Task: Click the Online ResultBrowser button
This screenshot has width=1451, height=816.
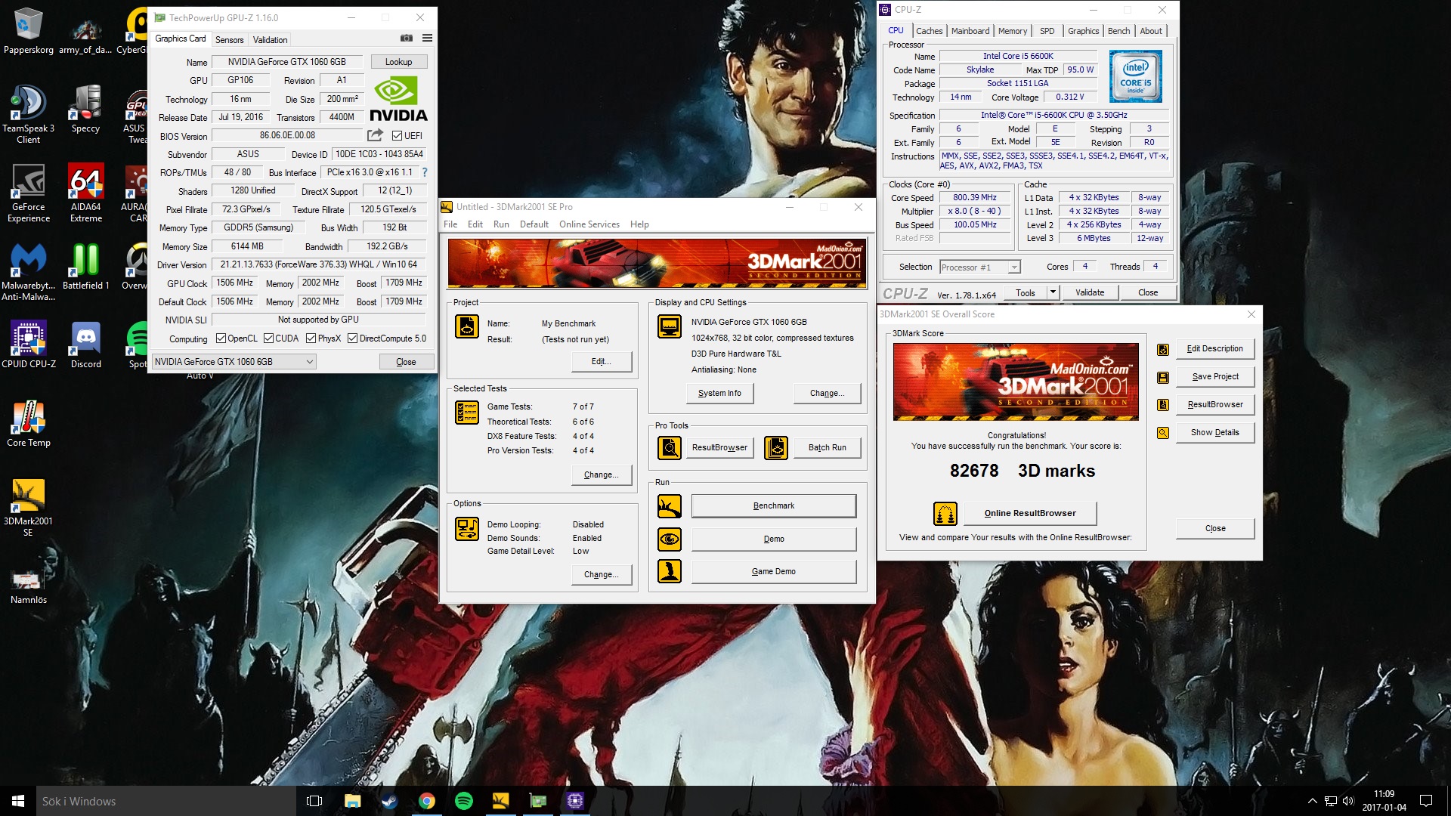Action: (1030, 513)
